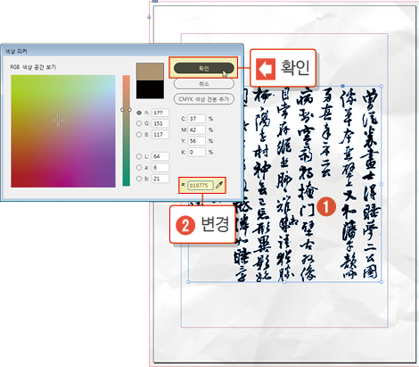The image size is (419, 367).
Task: Click the 확인 (OK) button
Action: click(203, 68)
